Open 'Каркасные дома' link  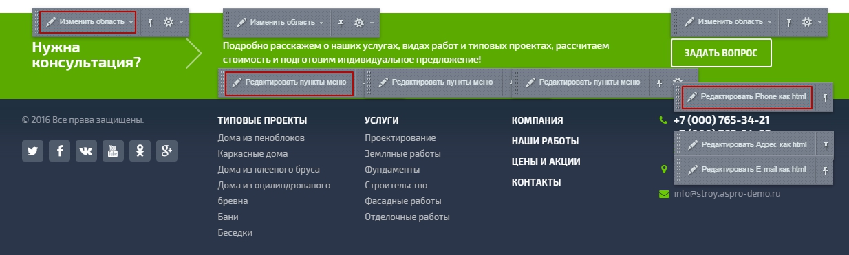pyautogui.click(x=252, y=154)
